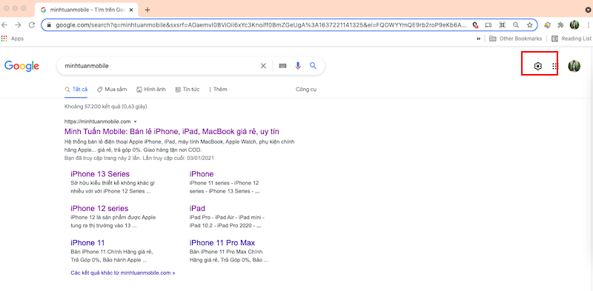This screenshot has width=593, height=291.
Task: Open Google search settings gear
Action: click(537, 66)
